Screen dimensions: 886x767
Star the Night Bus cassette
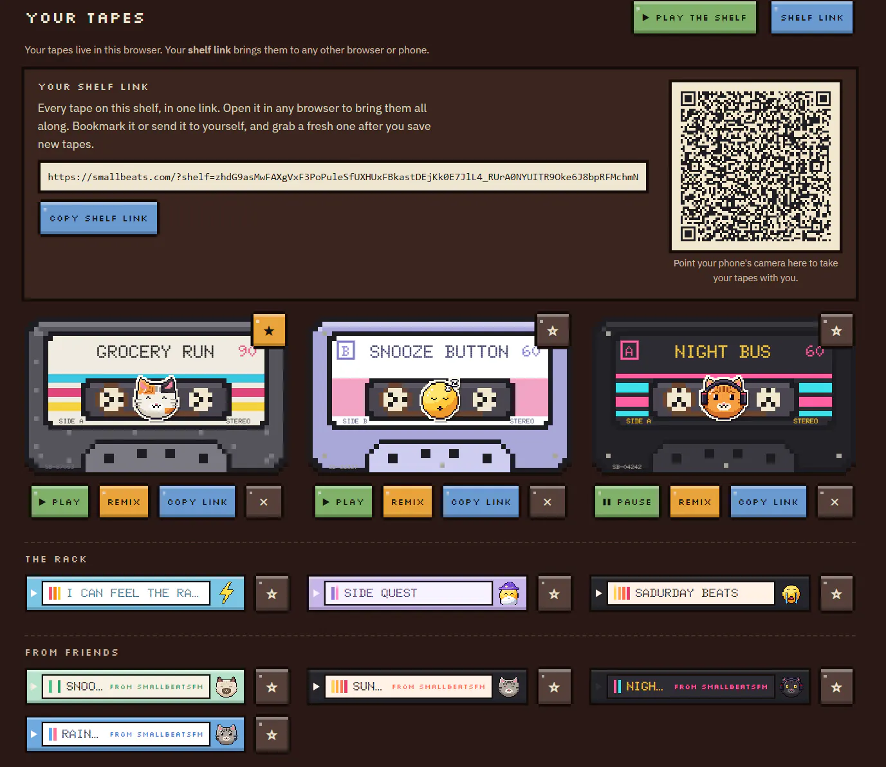[x=836, y=331]
